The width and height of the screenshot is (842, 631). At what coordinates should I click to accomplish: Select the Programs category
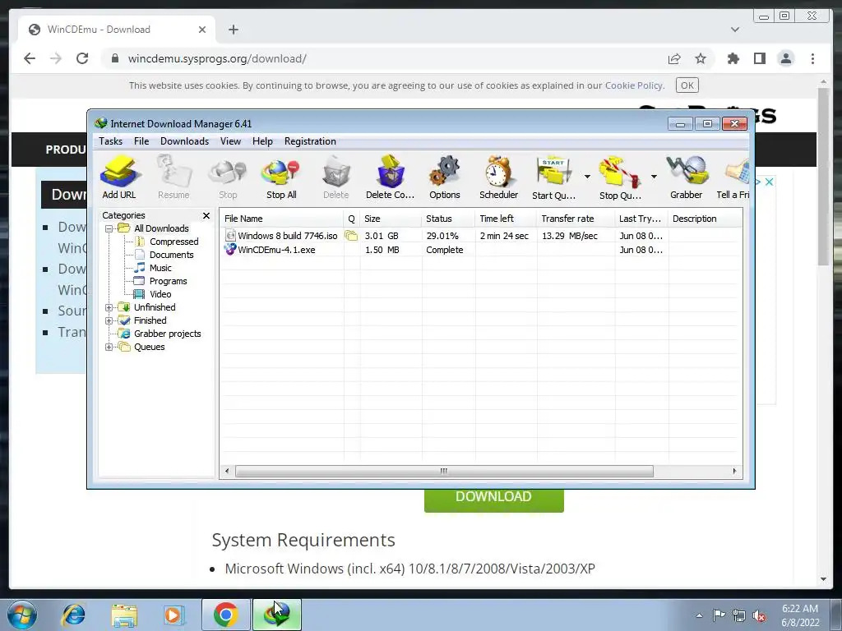pyautogui.click(x=168, y=281)
